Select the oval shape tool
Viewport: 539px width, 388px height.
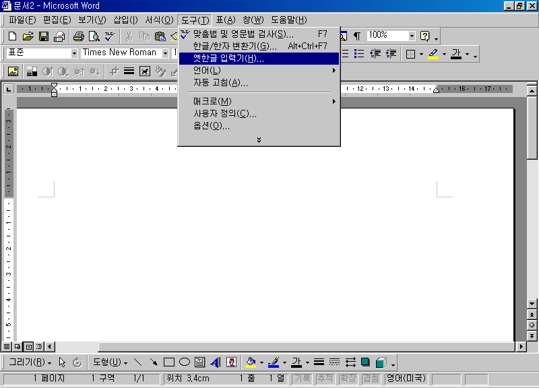[185, 362]
